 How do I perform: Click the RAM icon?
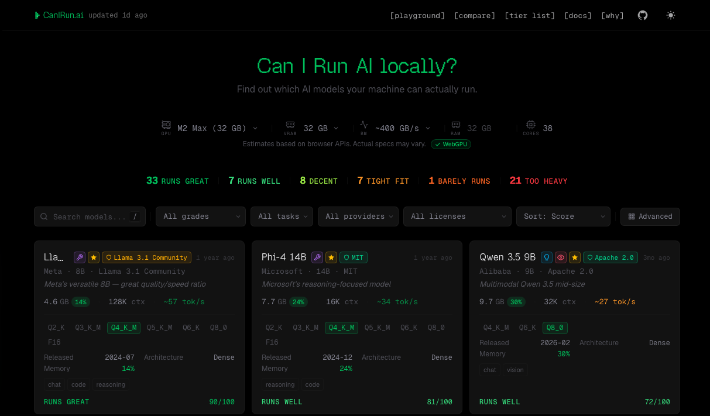pos(455,125)
